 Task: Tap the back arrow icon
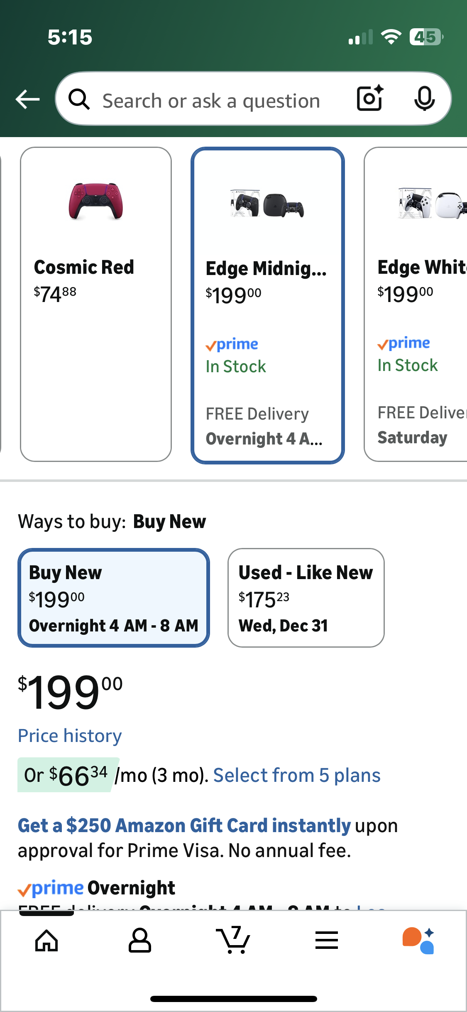[27, 99]
